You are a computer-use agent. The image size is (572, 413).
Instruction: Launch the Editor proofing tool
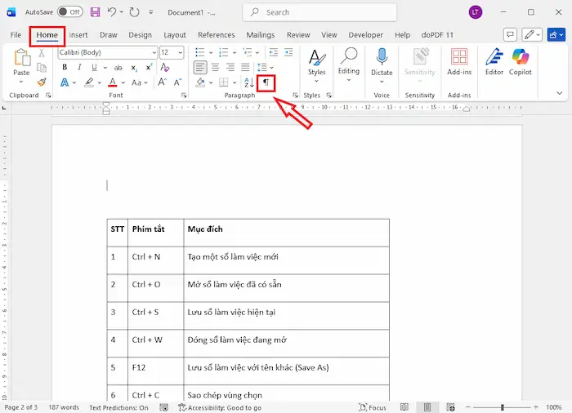494,62
